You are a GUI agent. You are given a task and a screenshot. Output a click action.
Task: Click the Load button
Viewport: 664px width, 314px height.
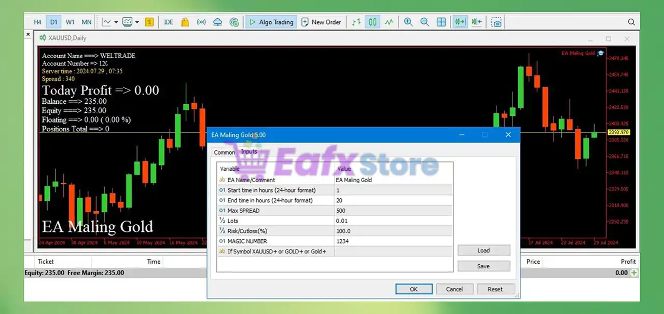click(483, 250)
